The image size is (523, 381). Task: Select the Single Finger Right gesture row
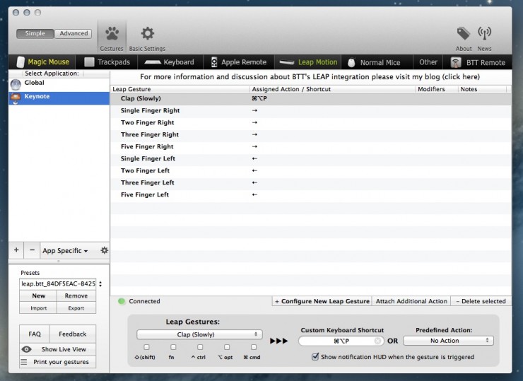coord(310,110)
